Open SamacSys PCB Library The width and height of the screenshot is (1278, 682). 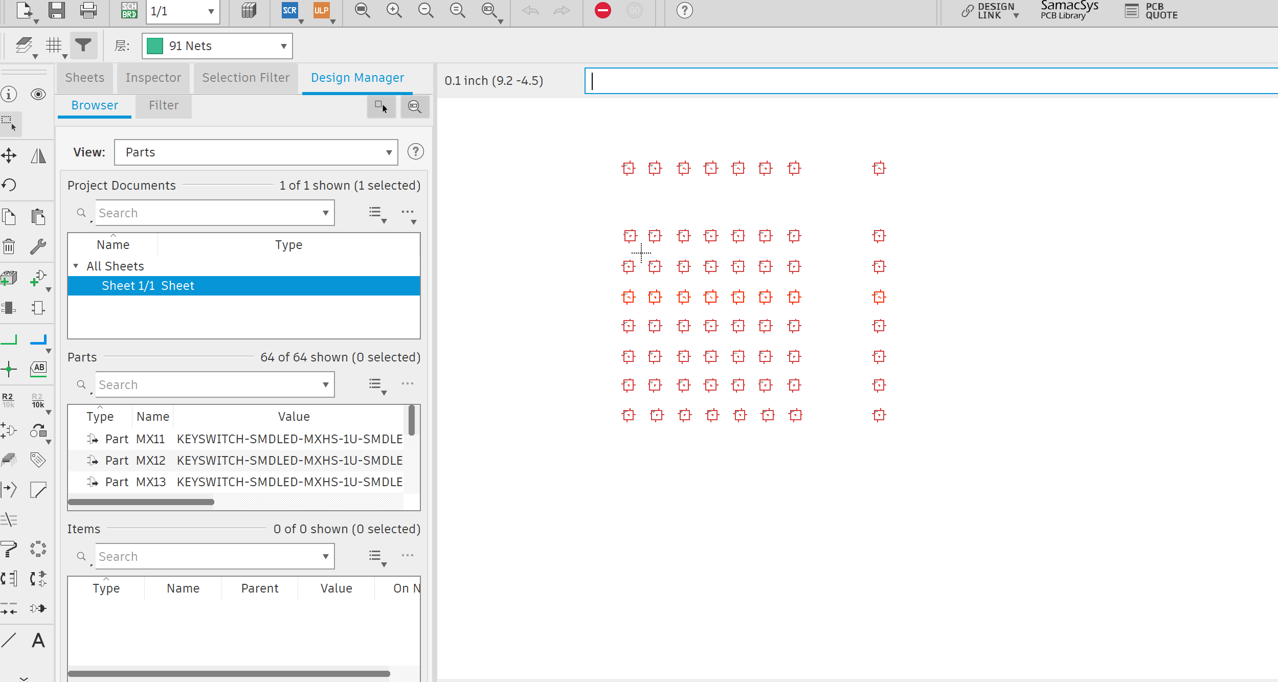1069,10
